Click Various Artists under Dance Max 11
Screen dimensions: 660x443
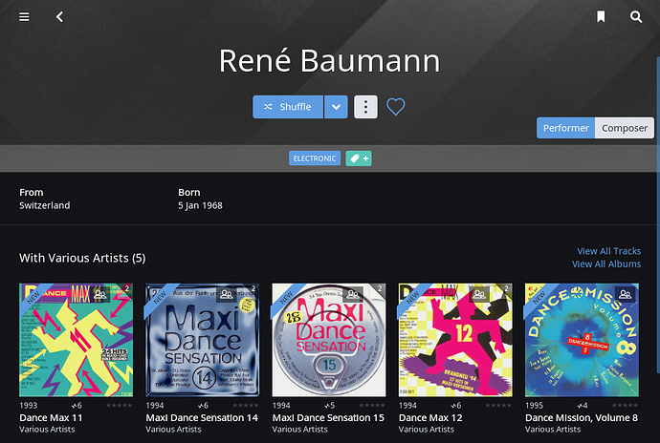47,429
